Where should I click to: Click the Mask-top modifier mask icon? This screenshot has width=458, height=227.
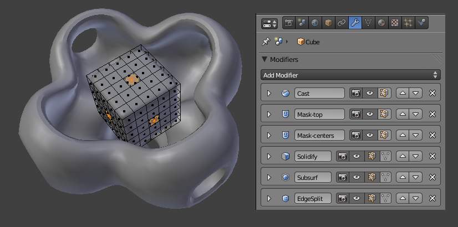pyautogui.click(x=286, y=115)
